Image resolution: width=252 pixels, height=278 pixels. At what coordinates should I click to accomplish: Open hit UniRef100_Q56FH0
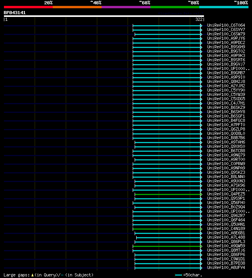pyautogui.click(x=226, y=203)
